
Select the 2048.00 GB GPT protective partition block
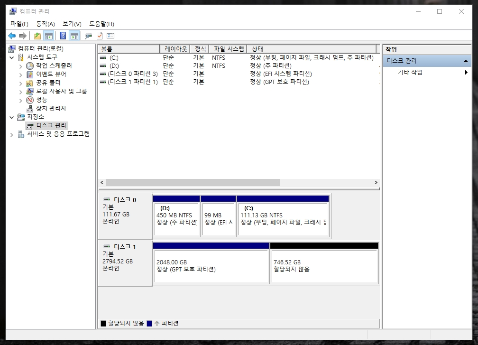[x=211, y=263]
